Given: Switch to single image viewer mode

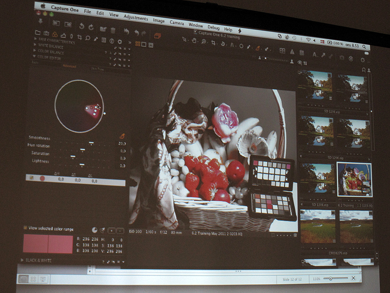Looking at the screenshot, I should pyautogui.click(x=144, y=44).
